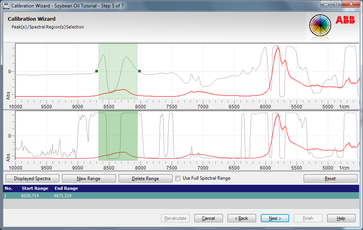Click the Start Range column header
Image resolution: width=363 pixels, height=230 pixels.
(35, 188)
